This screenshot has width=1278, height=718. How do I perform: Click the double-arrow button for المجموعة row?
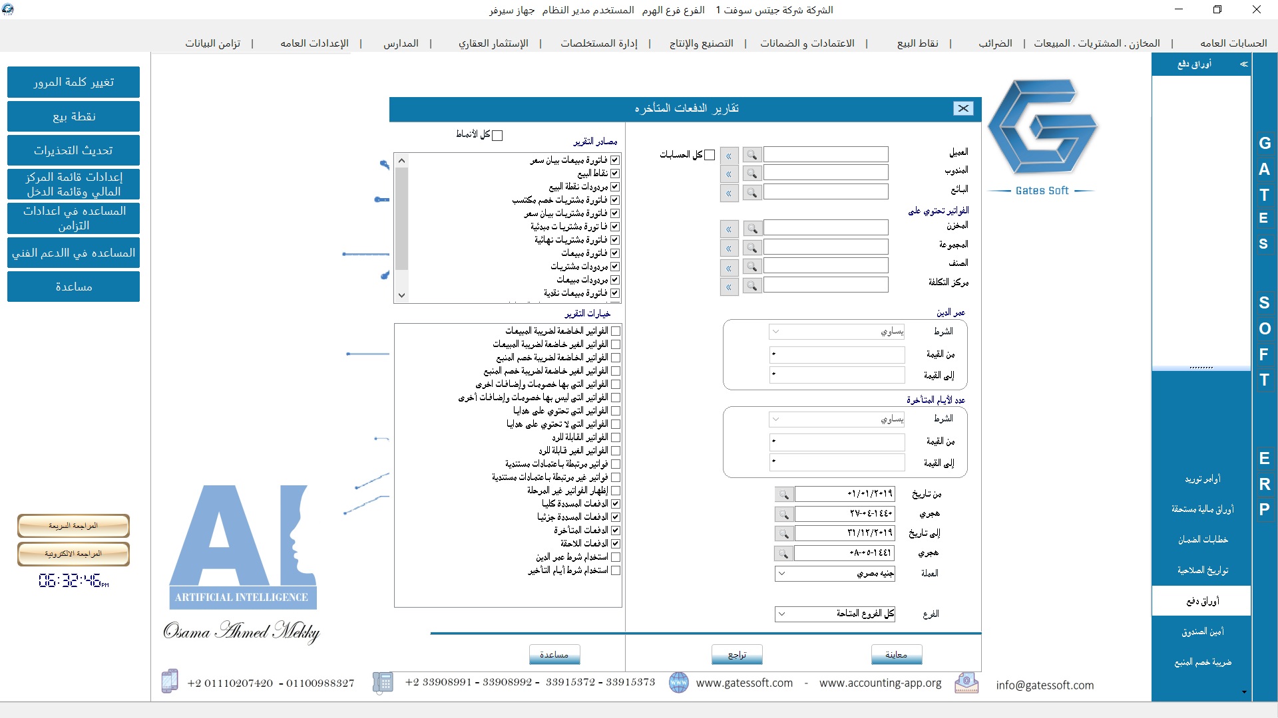click(729, 248)
